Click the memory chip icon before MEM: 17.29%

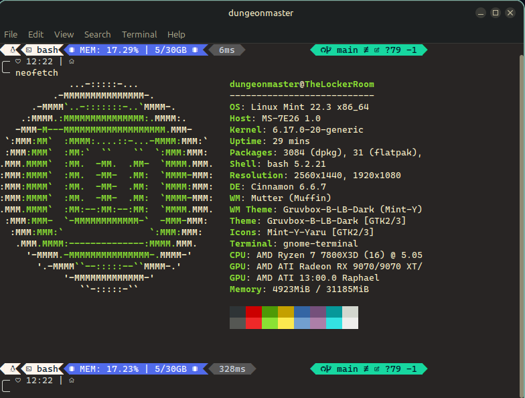72,50
